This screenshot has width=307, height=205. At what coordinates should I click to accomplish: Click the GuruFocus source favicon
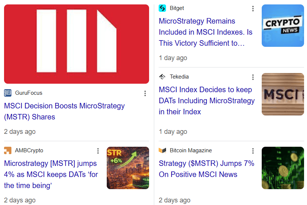8,93
